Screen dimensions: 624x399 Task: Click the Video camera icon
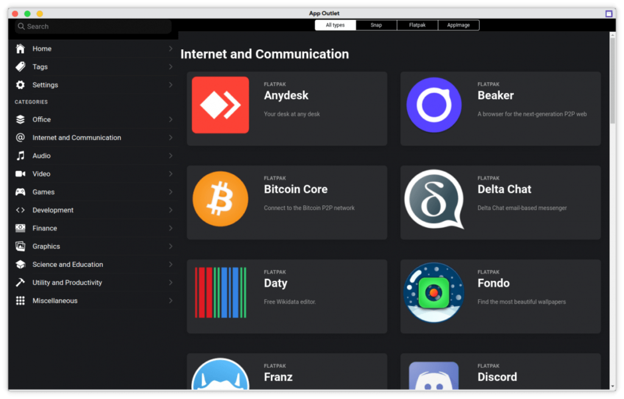[20, 174]
